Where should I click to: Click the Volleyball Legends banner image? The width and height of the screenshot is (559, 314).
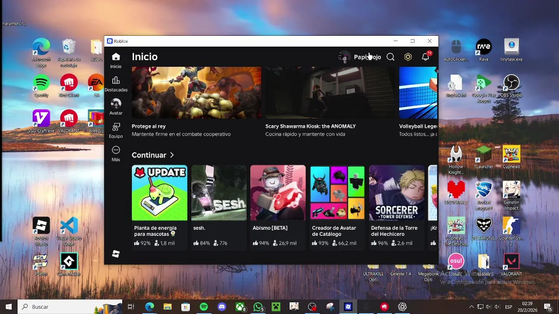tap(418, 92)
